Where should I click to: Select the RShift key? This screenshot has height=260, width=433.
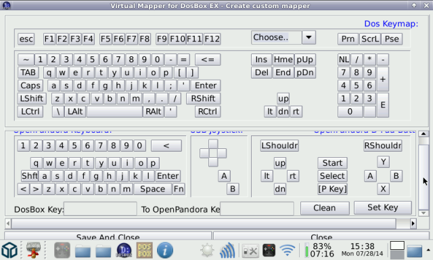(x=203, y=99)
